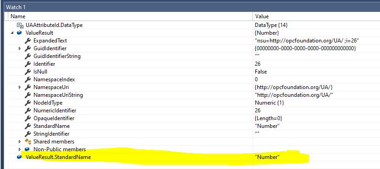This screenshot has height=169, width=380.
Task: Select the ValueResult blue cube icon
Action: (x=19, y=33)
